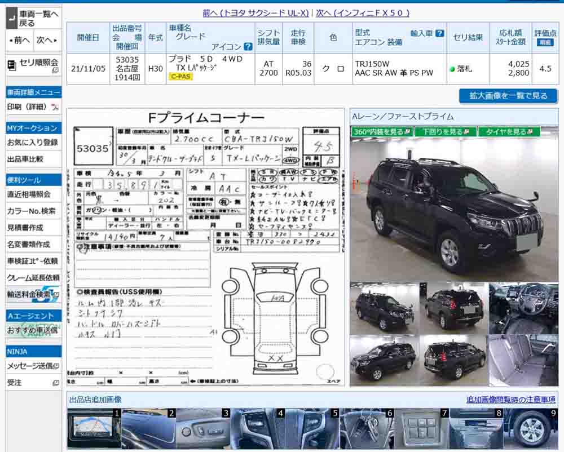Follow previous link トヨタ サクシード UL-X
This screenshot has width=564, height=452.
pos(255,14)
